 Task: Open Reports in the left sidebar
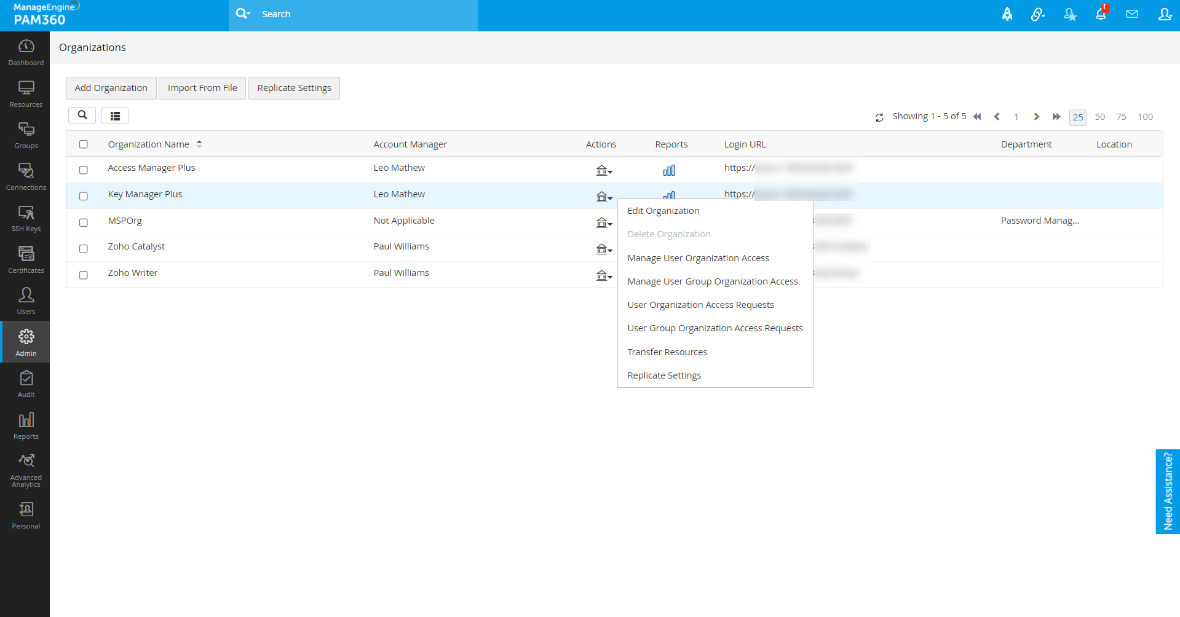[x=26, y=426]
